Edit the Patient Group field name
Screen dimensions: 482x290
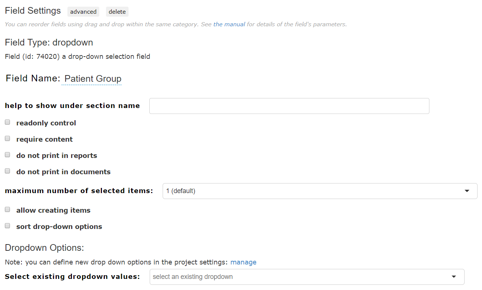click(x=93, y=79)
